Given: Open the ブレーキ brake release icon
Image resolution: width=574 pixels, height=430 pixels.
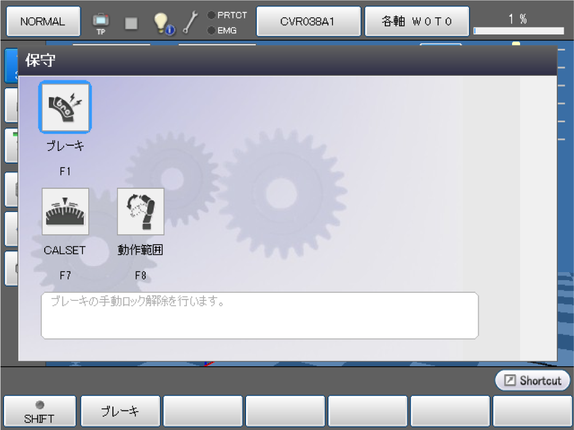Looking at the screenshot, I should [x=65, y=107].
